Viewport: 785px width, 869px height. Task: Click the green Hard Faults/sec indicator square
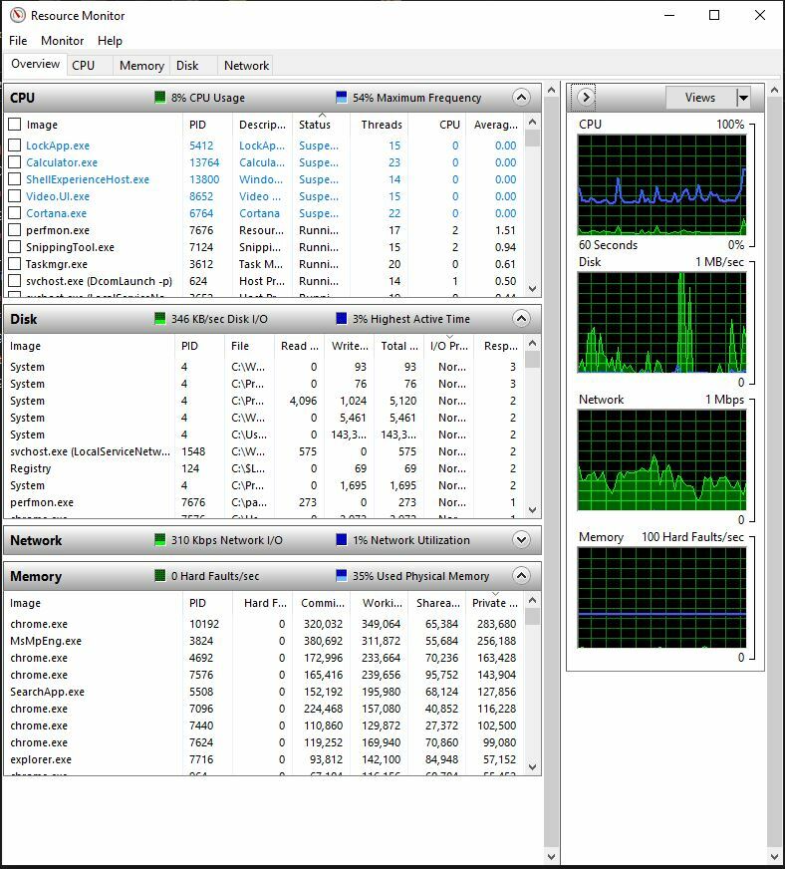tap(159, 576)
